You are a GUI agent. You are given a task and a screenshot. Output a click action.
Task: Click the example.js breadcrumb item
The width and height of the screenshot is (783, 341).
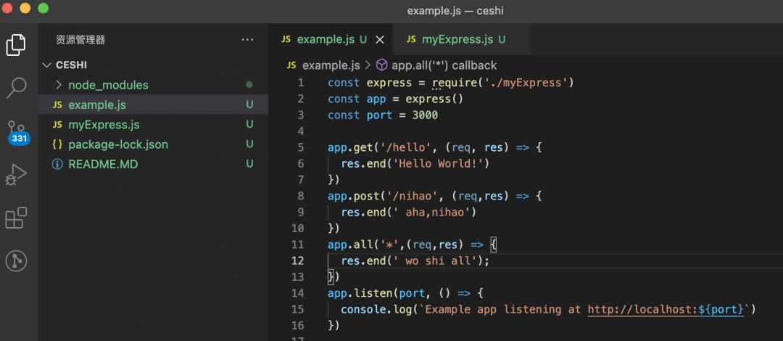click(331, 65)
